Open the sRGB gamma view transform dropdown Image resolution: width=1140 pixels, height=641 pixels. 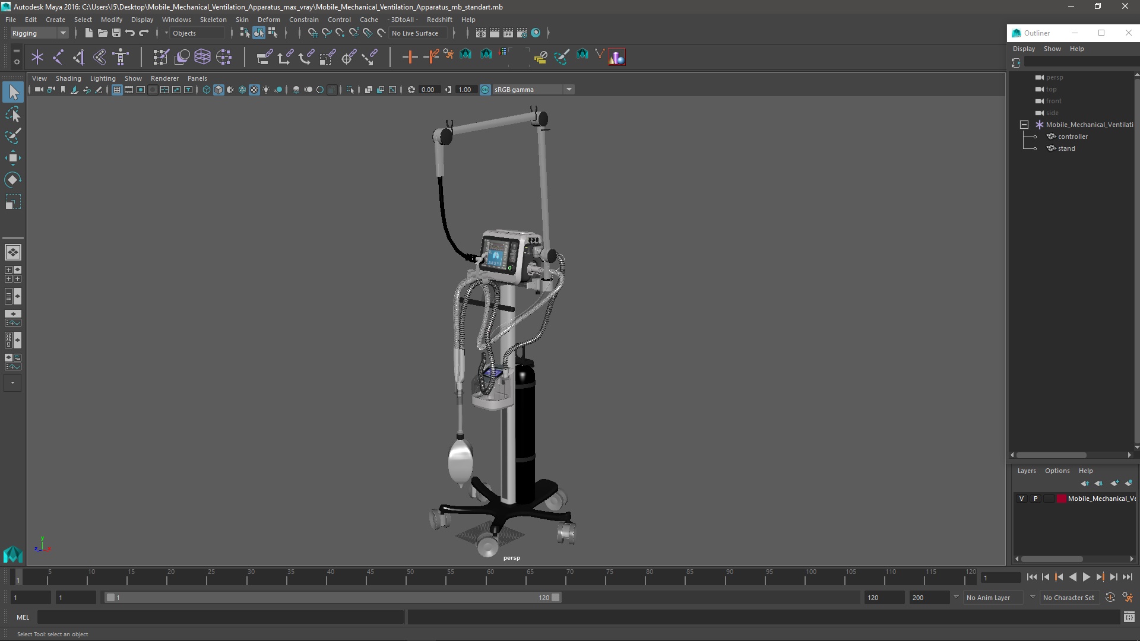click(x=533, y=90)
